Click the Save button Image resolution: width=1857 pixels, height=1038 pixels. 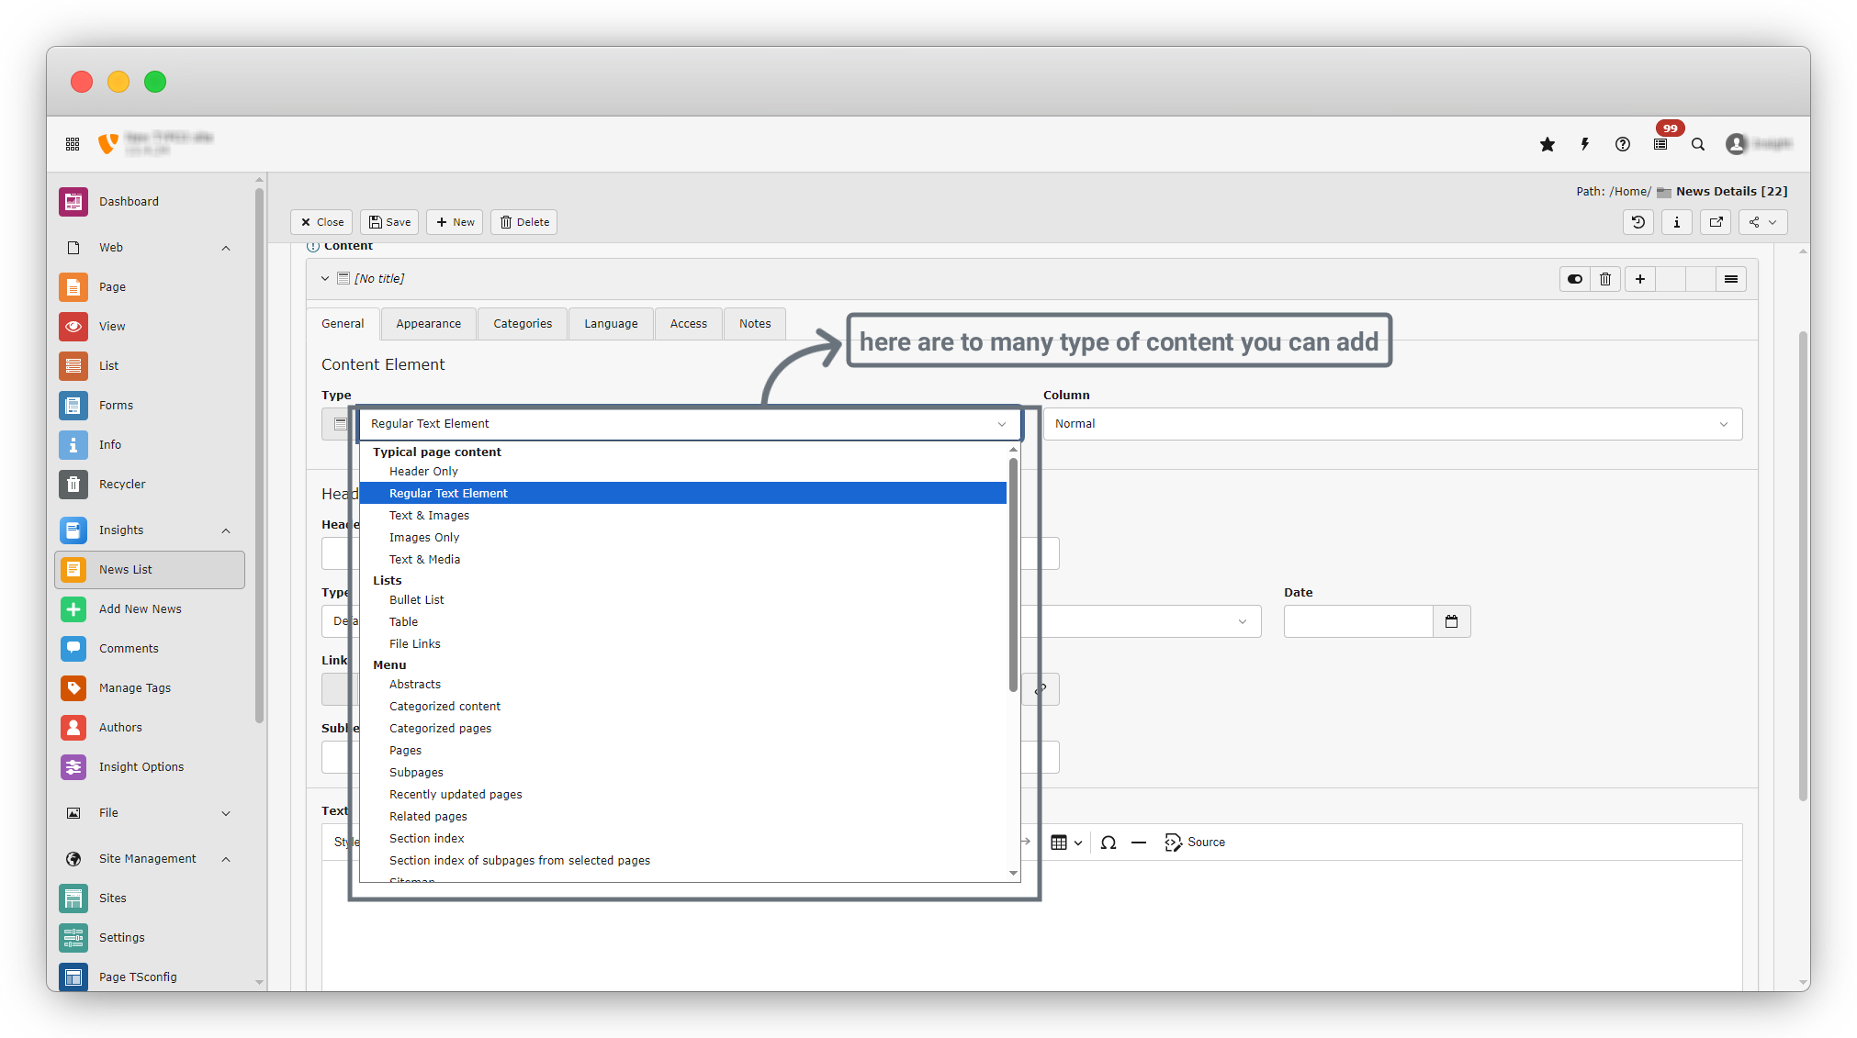[x=389, y=222]
